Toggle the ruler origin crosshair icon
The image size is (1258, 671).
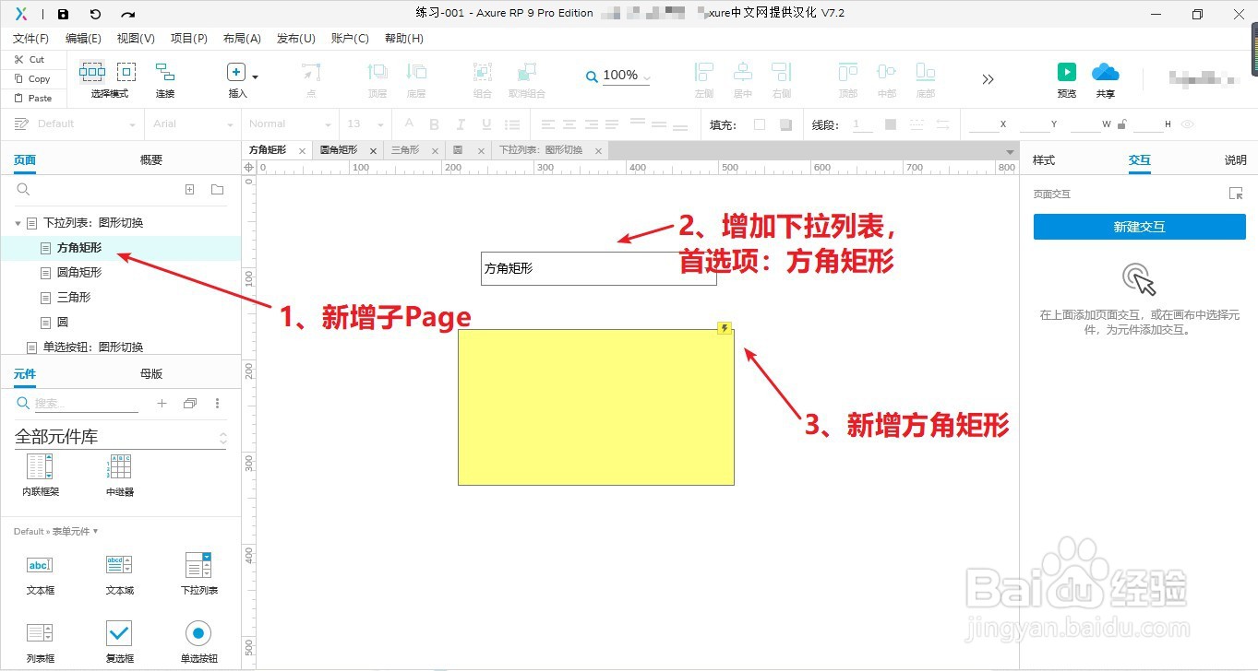249,168
